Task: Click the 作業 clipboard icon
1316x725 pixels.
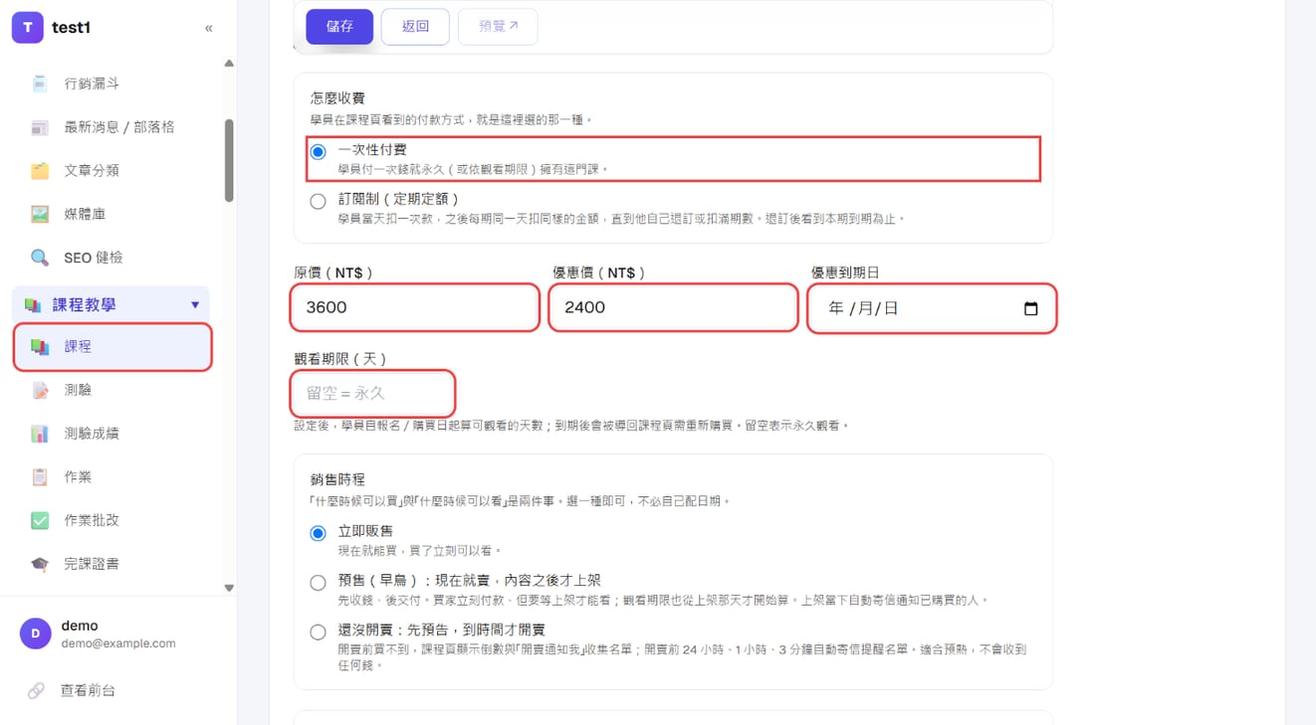Action: [x=40, y=477]
